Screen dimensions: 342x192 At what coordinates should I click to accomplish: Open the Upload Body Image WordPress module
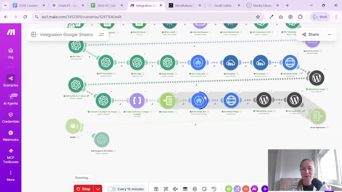[264, 100]
